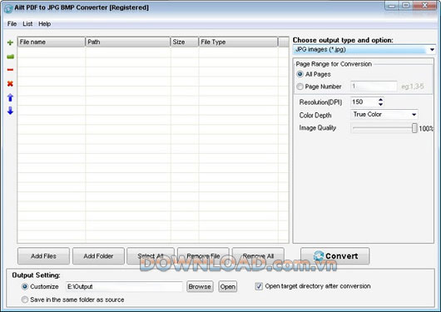The height and width of the screenshot is (312, 441).
Task: Click the Remove All button
Action: click(x=258, y=256)
